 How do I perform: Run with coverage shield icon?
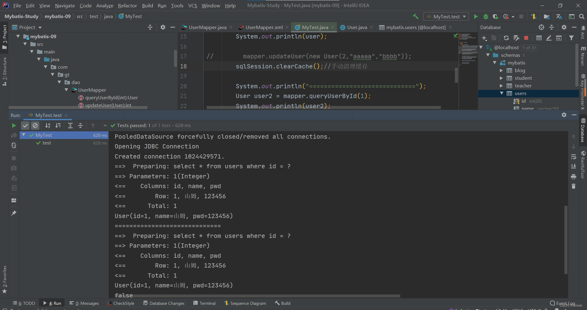point(495,16)
